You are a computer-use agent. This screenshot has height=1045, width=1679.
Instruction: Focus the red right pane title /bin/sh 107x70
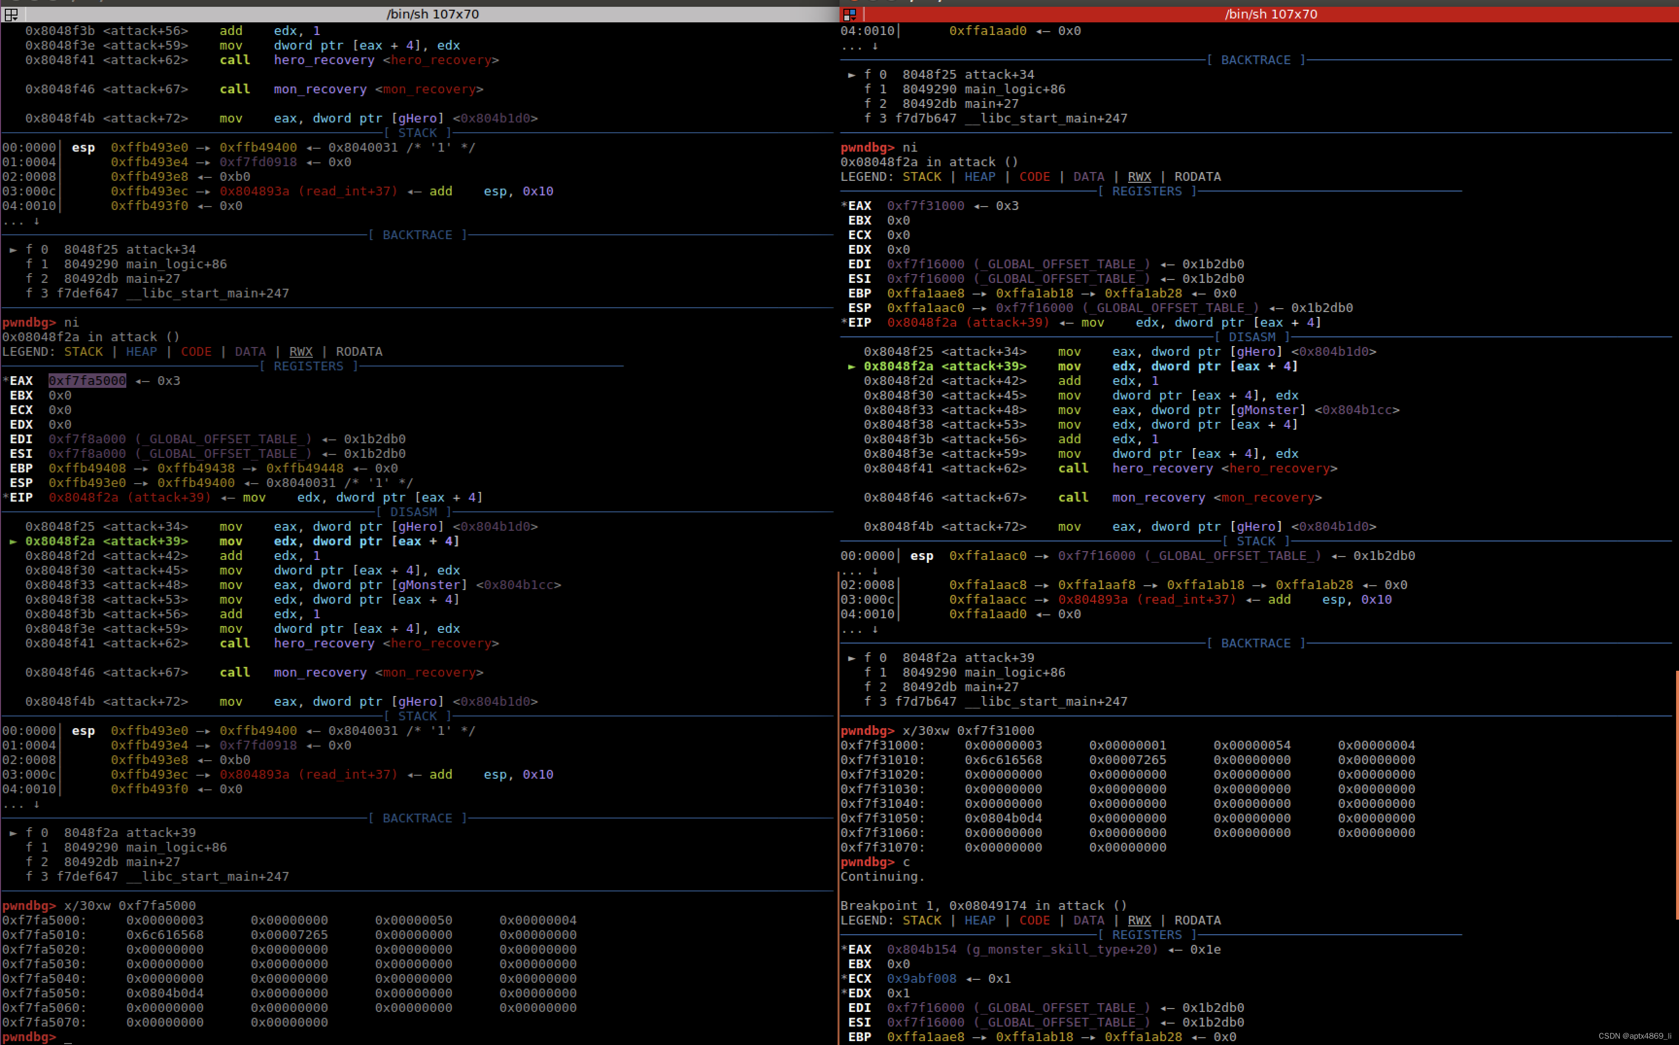[x=1271, y=14]
